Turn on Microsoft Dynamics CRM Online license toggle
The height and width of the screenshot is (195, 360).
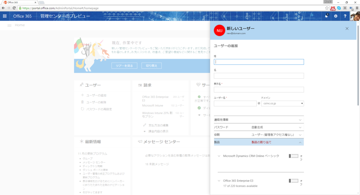pyautogui.click(x=294, y=156)
